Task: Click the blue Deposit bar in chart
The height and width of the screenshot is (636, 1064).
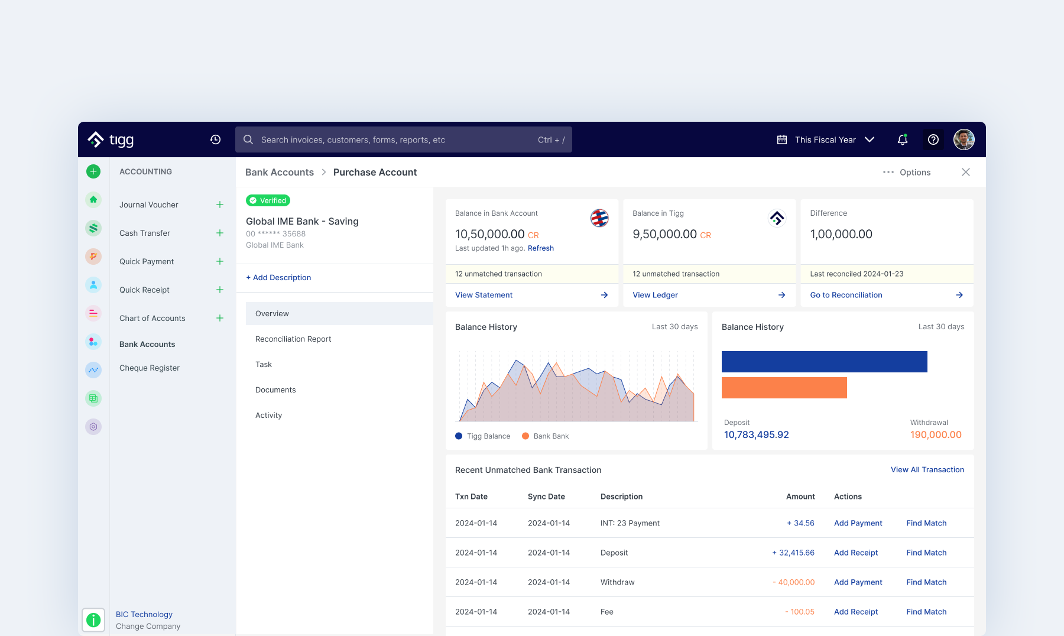Action: pyautogui.click(x=825, y=362)
